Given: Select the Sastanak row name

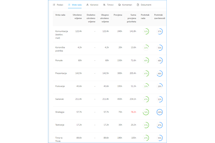Looking at the screenshot, I should click(60, 99).
